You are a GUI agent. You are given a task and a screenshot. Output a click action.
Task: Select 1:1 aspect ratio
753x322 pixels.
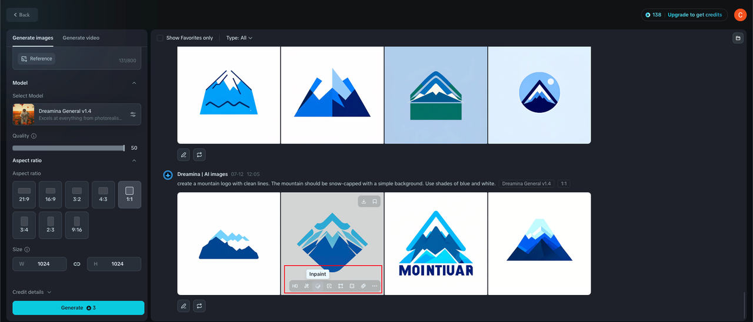130,194
